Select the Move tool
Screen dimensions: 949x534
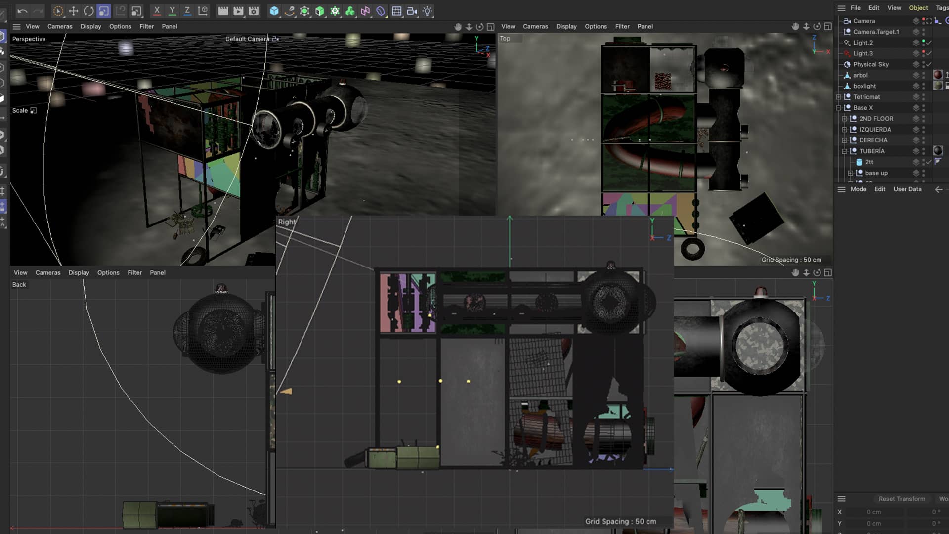[73, 11]
